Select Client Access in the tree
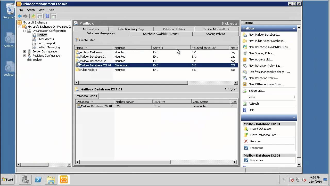The width and height of the screenshot is (330, 186). (x=46, y=39)
